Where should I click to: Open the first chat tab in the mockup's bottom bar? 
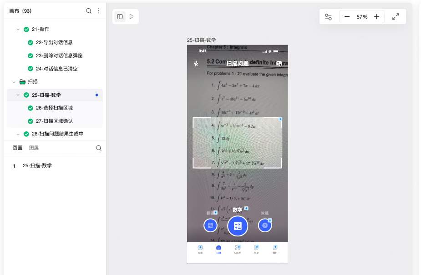tap(200, 249)
